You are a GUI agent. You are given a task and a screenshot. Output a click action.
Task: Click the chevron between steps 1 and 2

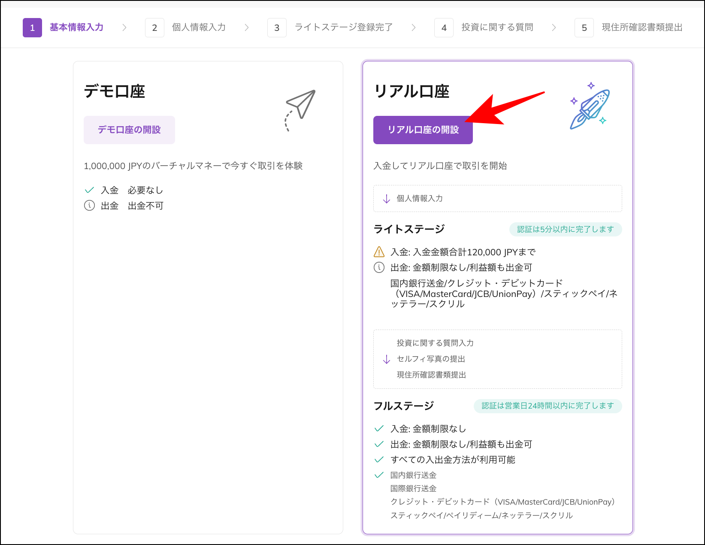pyautogui.click(x=124, y=27)
